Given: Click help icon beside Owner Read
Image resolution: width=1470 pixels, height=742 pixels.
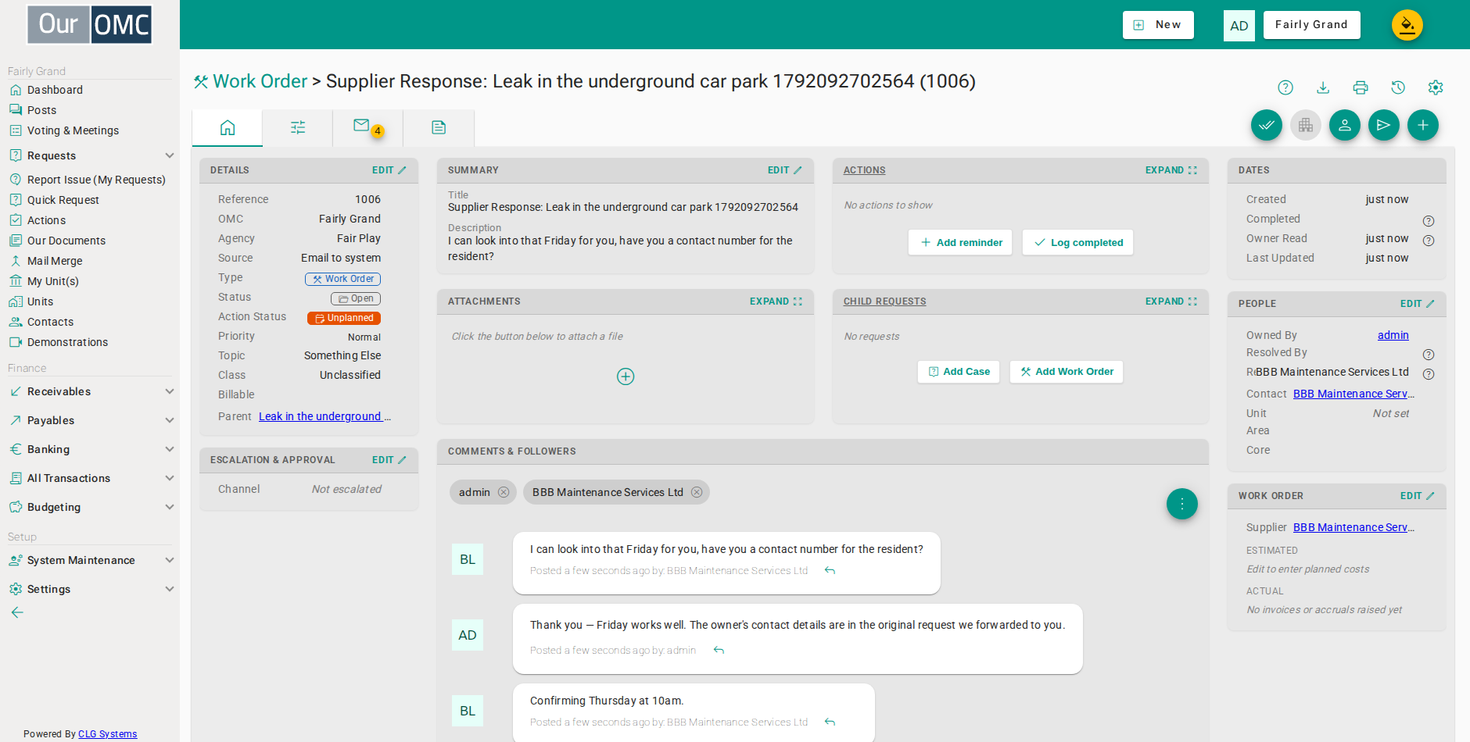Looking at the screenshot, I should [1429, 241].
